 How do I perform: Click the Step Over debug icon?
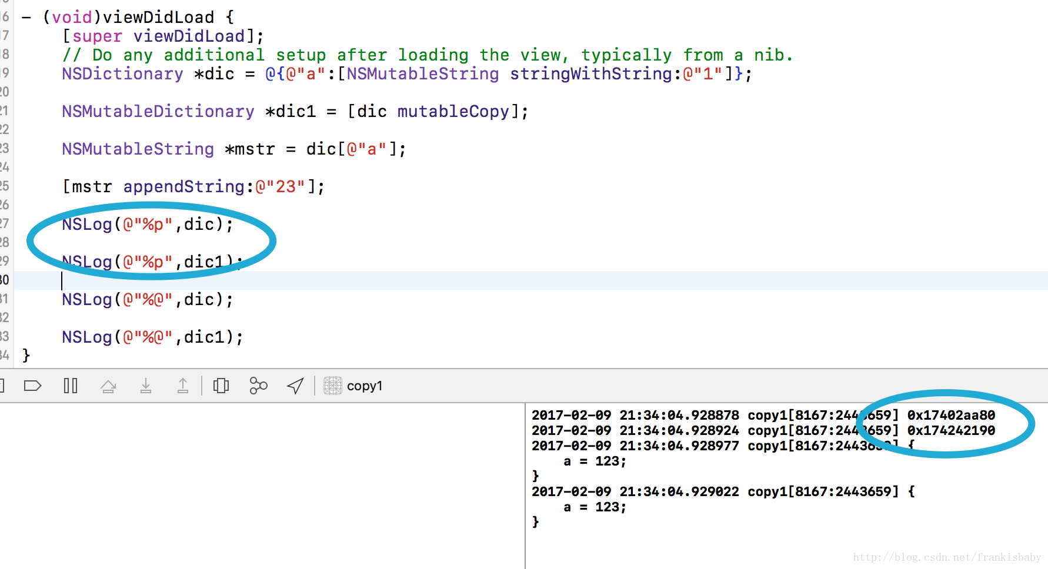pyautogui.click(x=108, y=386)
